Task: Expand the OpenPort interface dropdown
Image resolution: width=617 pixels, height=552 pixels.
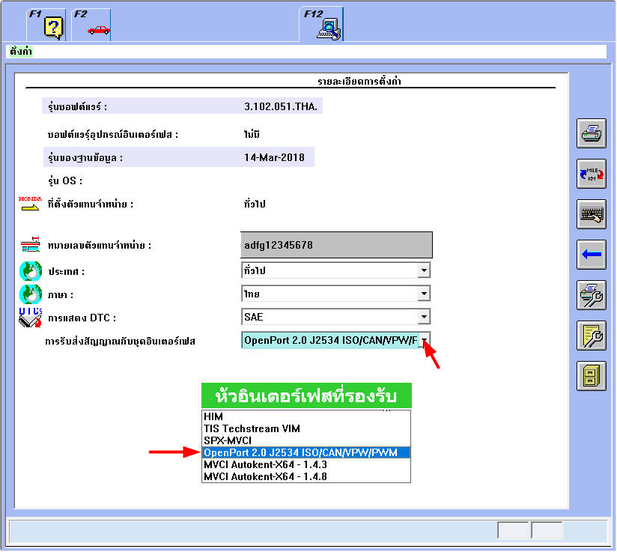Action: pyautogui.click(x=424, y=340)
